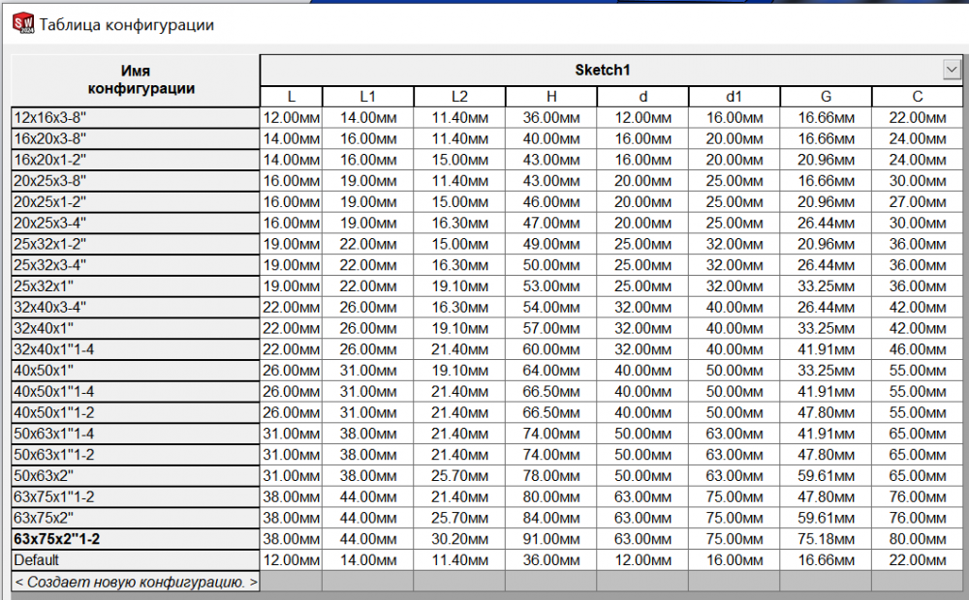Viewport: 969px width, 600px height.
Task: Select configuration row 16x20x1-2"
Action: point(136,160)
